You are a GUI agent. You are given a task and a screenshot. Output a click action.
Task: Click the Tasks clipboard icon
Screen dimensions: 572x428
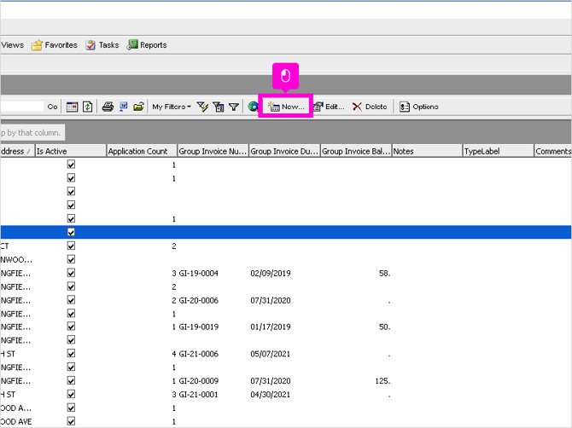(x=90, y=45)
